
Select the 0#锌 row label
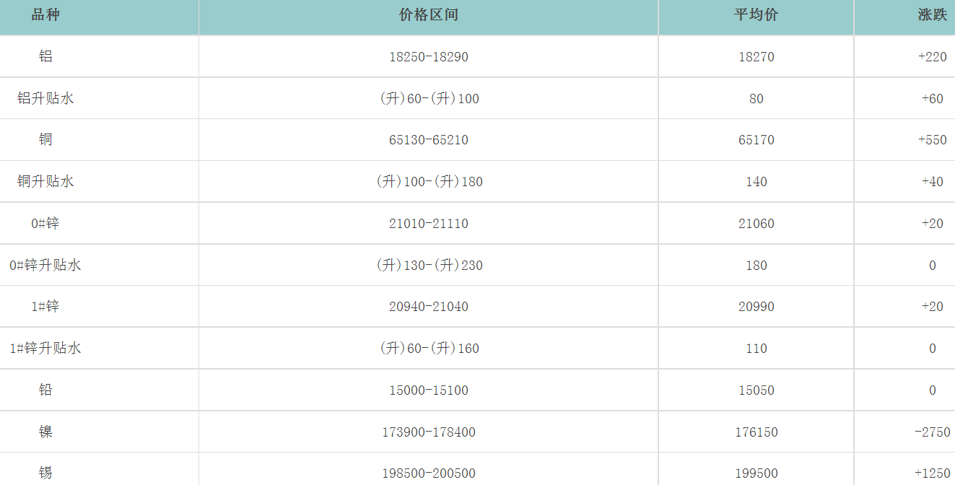pos(45,224)
